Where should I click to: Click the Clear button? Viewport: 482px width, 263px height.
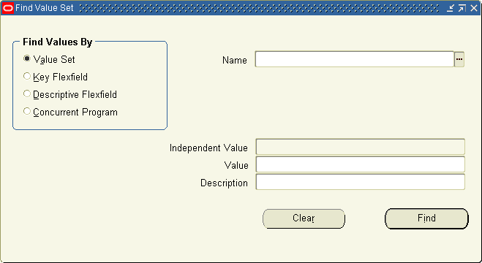click(304, 218)
